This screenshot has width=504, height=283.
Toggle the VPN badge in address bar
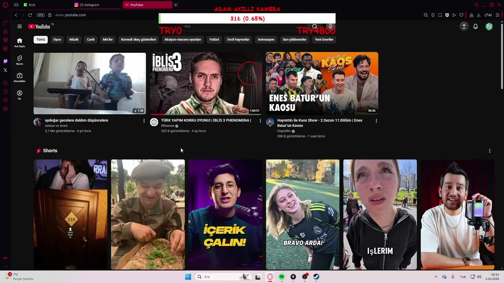[41, 15]
